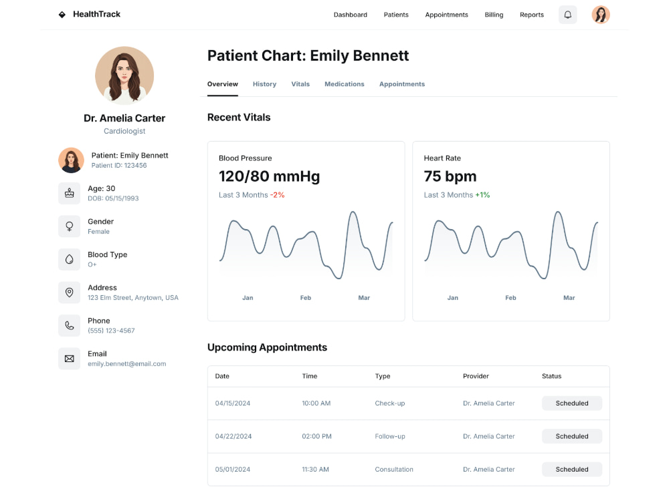Click the HealthTrack diamond logo icon
This screenshot has height=501, width=669.
point(62,15)
